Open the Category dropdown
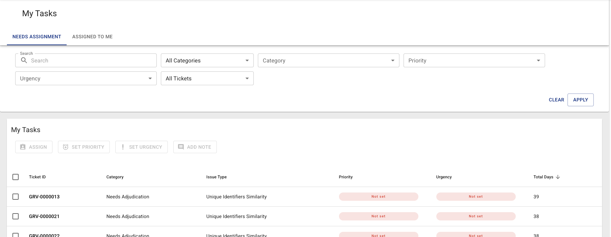This screenshot has height=237, width=611. tap(329, 60)
